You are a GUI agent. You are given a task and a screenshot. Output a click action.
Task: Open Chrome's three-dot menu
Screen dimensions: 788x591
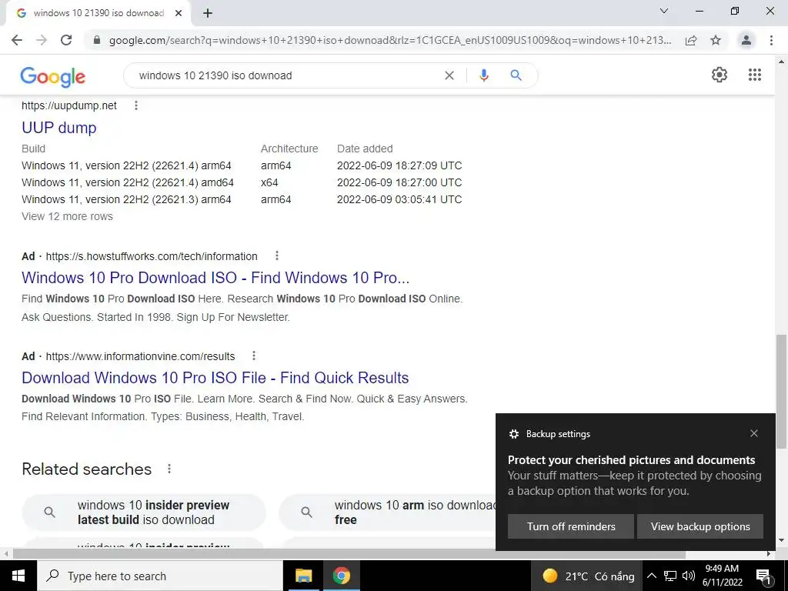771,40
